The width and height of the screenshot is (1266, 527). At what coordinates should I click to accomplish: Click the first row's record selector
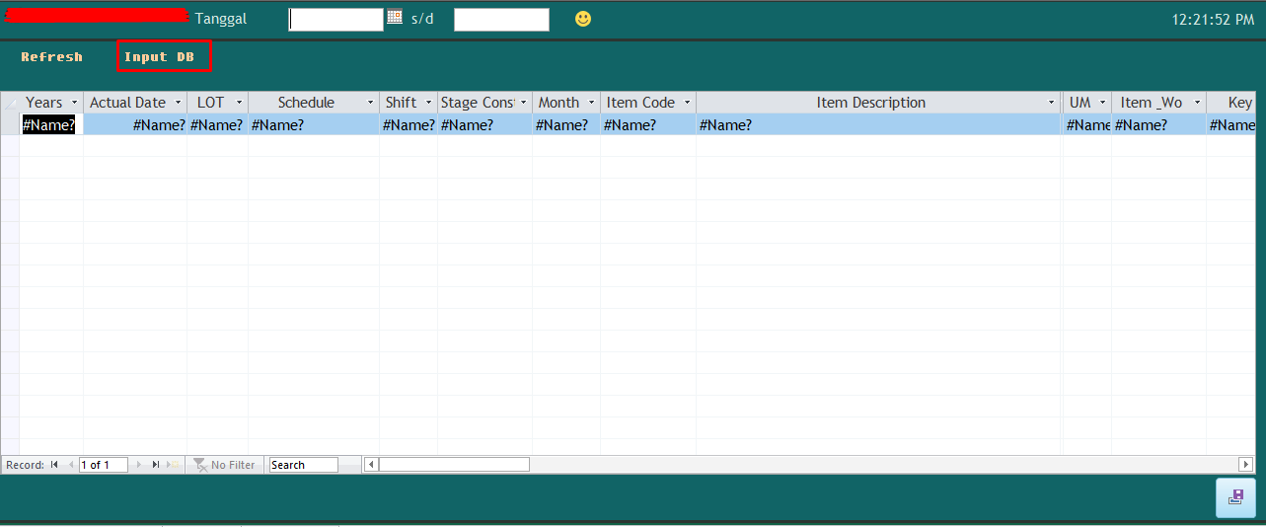10,124
